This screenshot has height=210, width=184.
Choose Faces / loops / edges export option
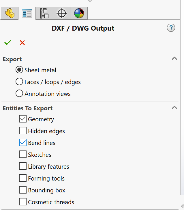(x=19, y=82)
